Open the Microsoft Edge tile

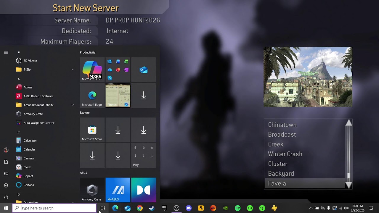[x=92, y=95]
